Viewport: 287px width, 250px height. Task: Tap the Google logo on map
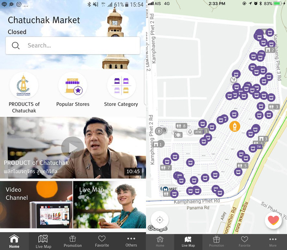(158, 228)
